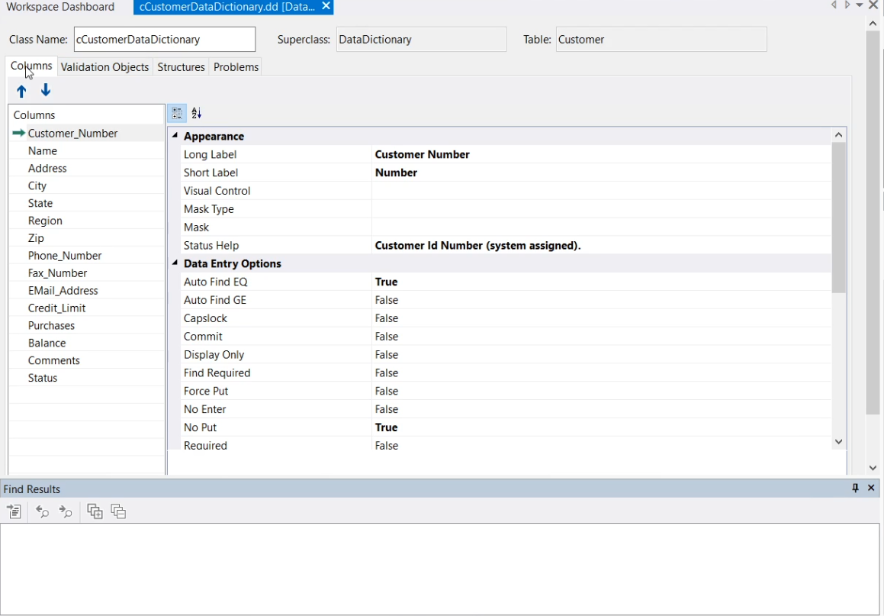Click the go-to-location icon in Find Results
Viewport: 884px width, 616px height.
[x=14, y=512]
